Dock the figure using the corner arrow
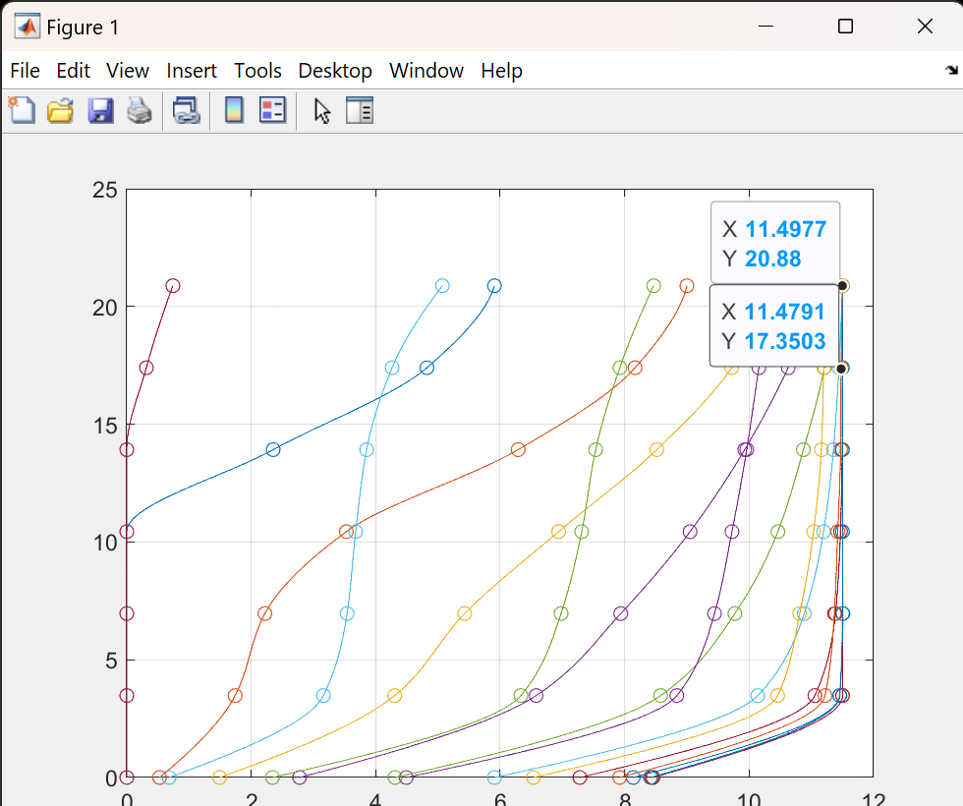The width and height of the screenshot is (963, 806). (950, 71)
